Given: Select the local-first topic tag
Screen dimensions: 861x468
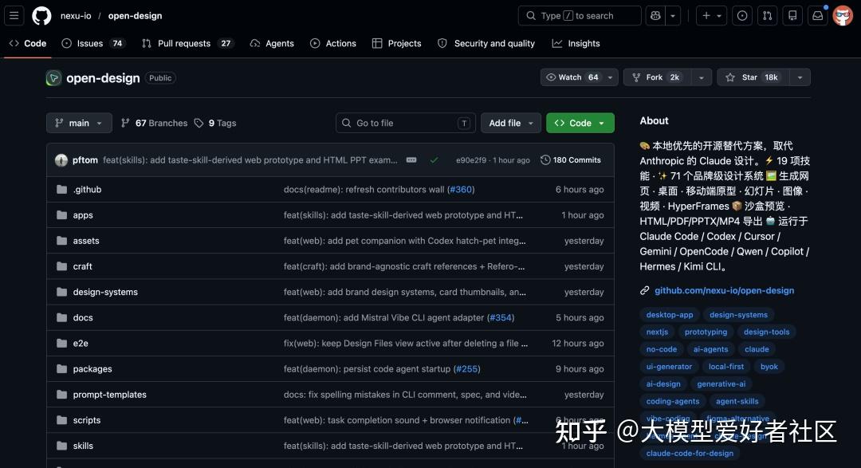Looking at the screenshot, I should [x=726, y=367].
